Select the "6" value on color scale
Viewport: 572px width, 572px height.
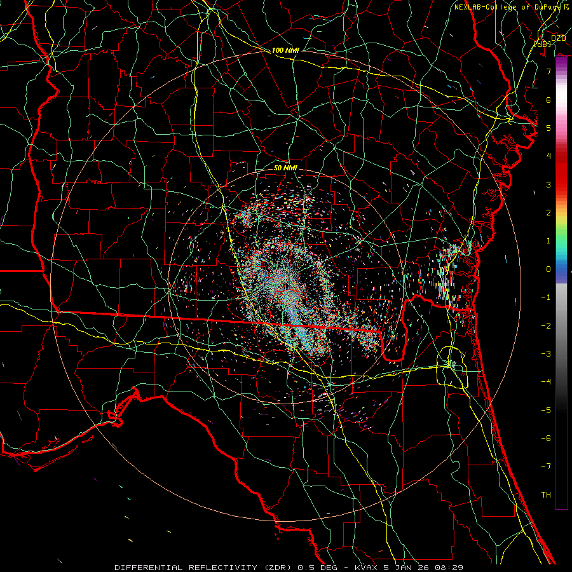tap(548, 100)
